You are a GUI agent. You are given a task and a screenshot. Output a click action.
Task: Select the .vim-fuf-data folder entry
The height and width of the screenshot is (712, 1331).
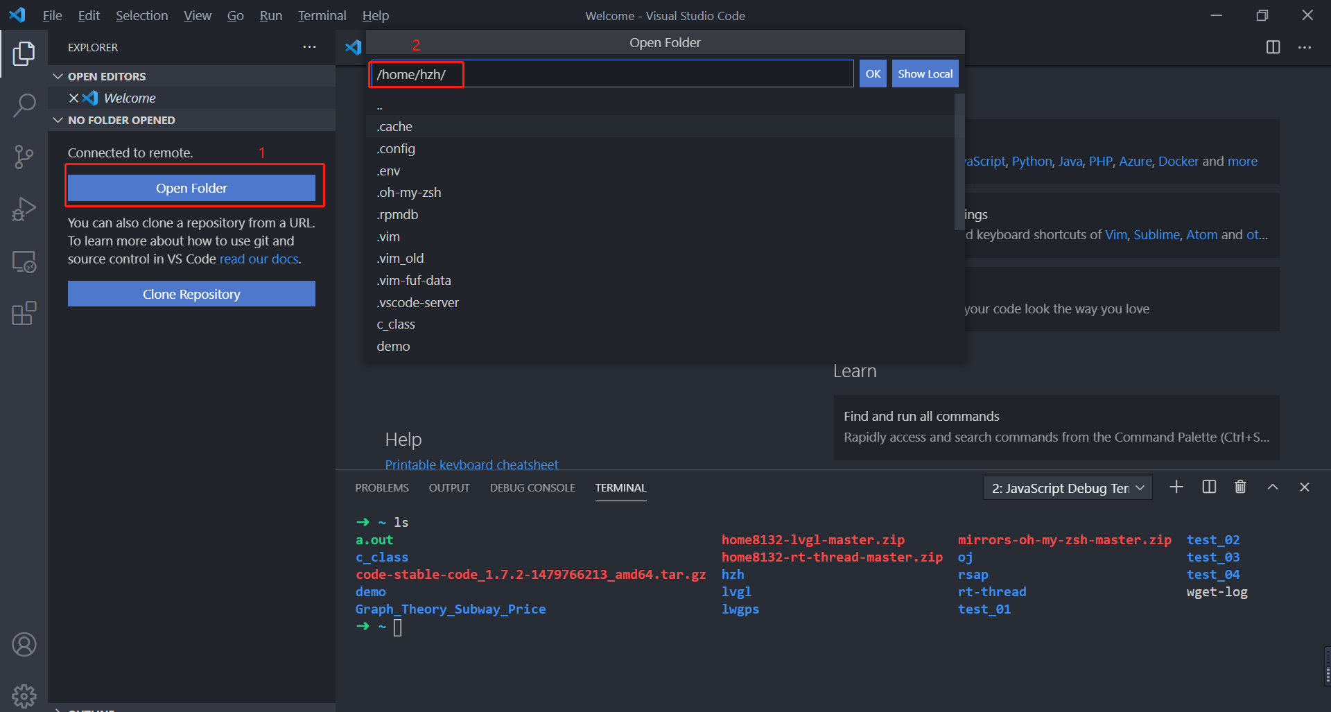point(660,280)
